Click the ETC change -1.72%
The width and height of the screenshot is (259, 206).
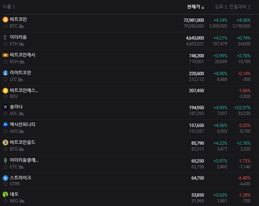[244, 161]
